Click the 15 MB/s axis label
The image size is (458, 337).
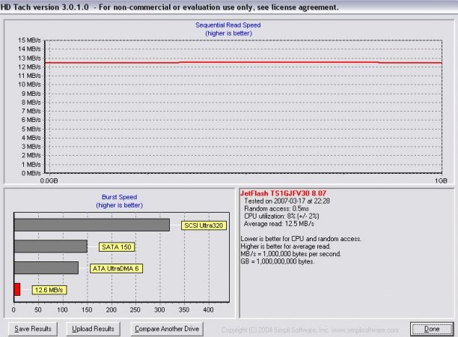pos(29,40)
